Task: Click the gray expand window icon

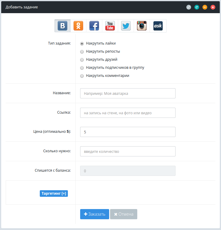Action: click(189, 7)
